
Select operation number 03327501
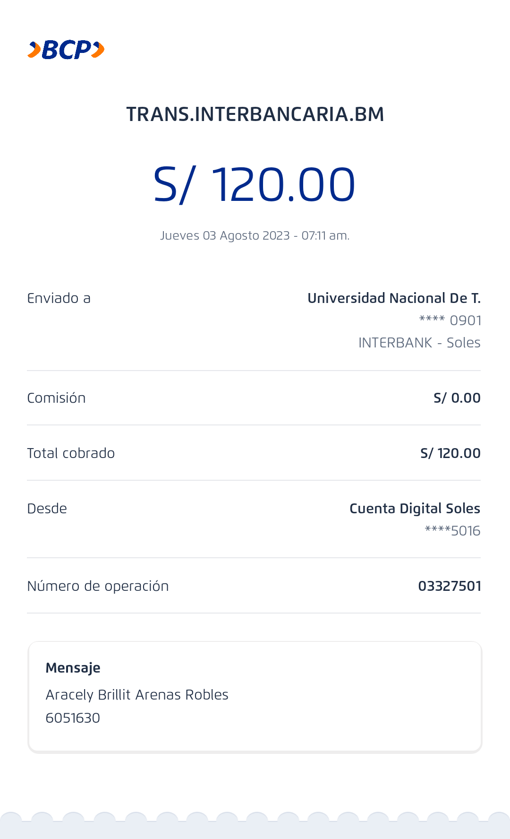point(449,586)
